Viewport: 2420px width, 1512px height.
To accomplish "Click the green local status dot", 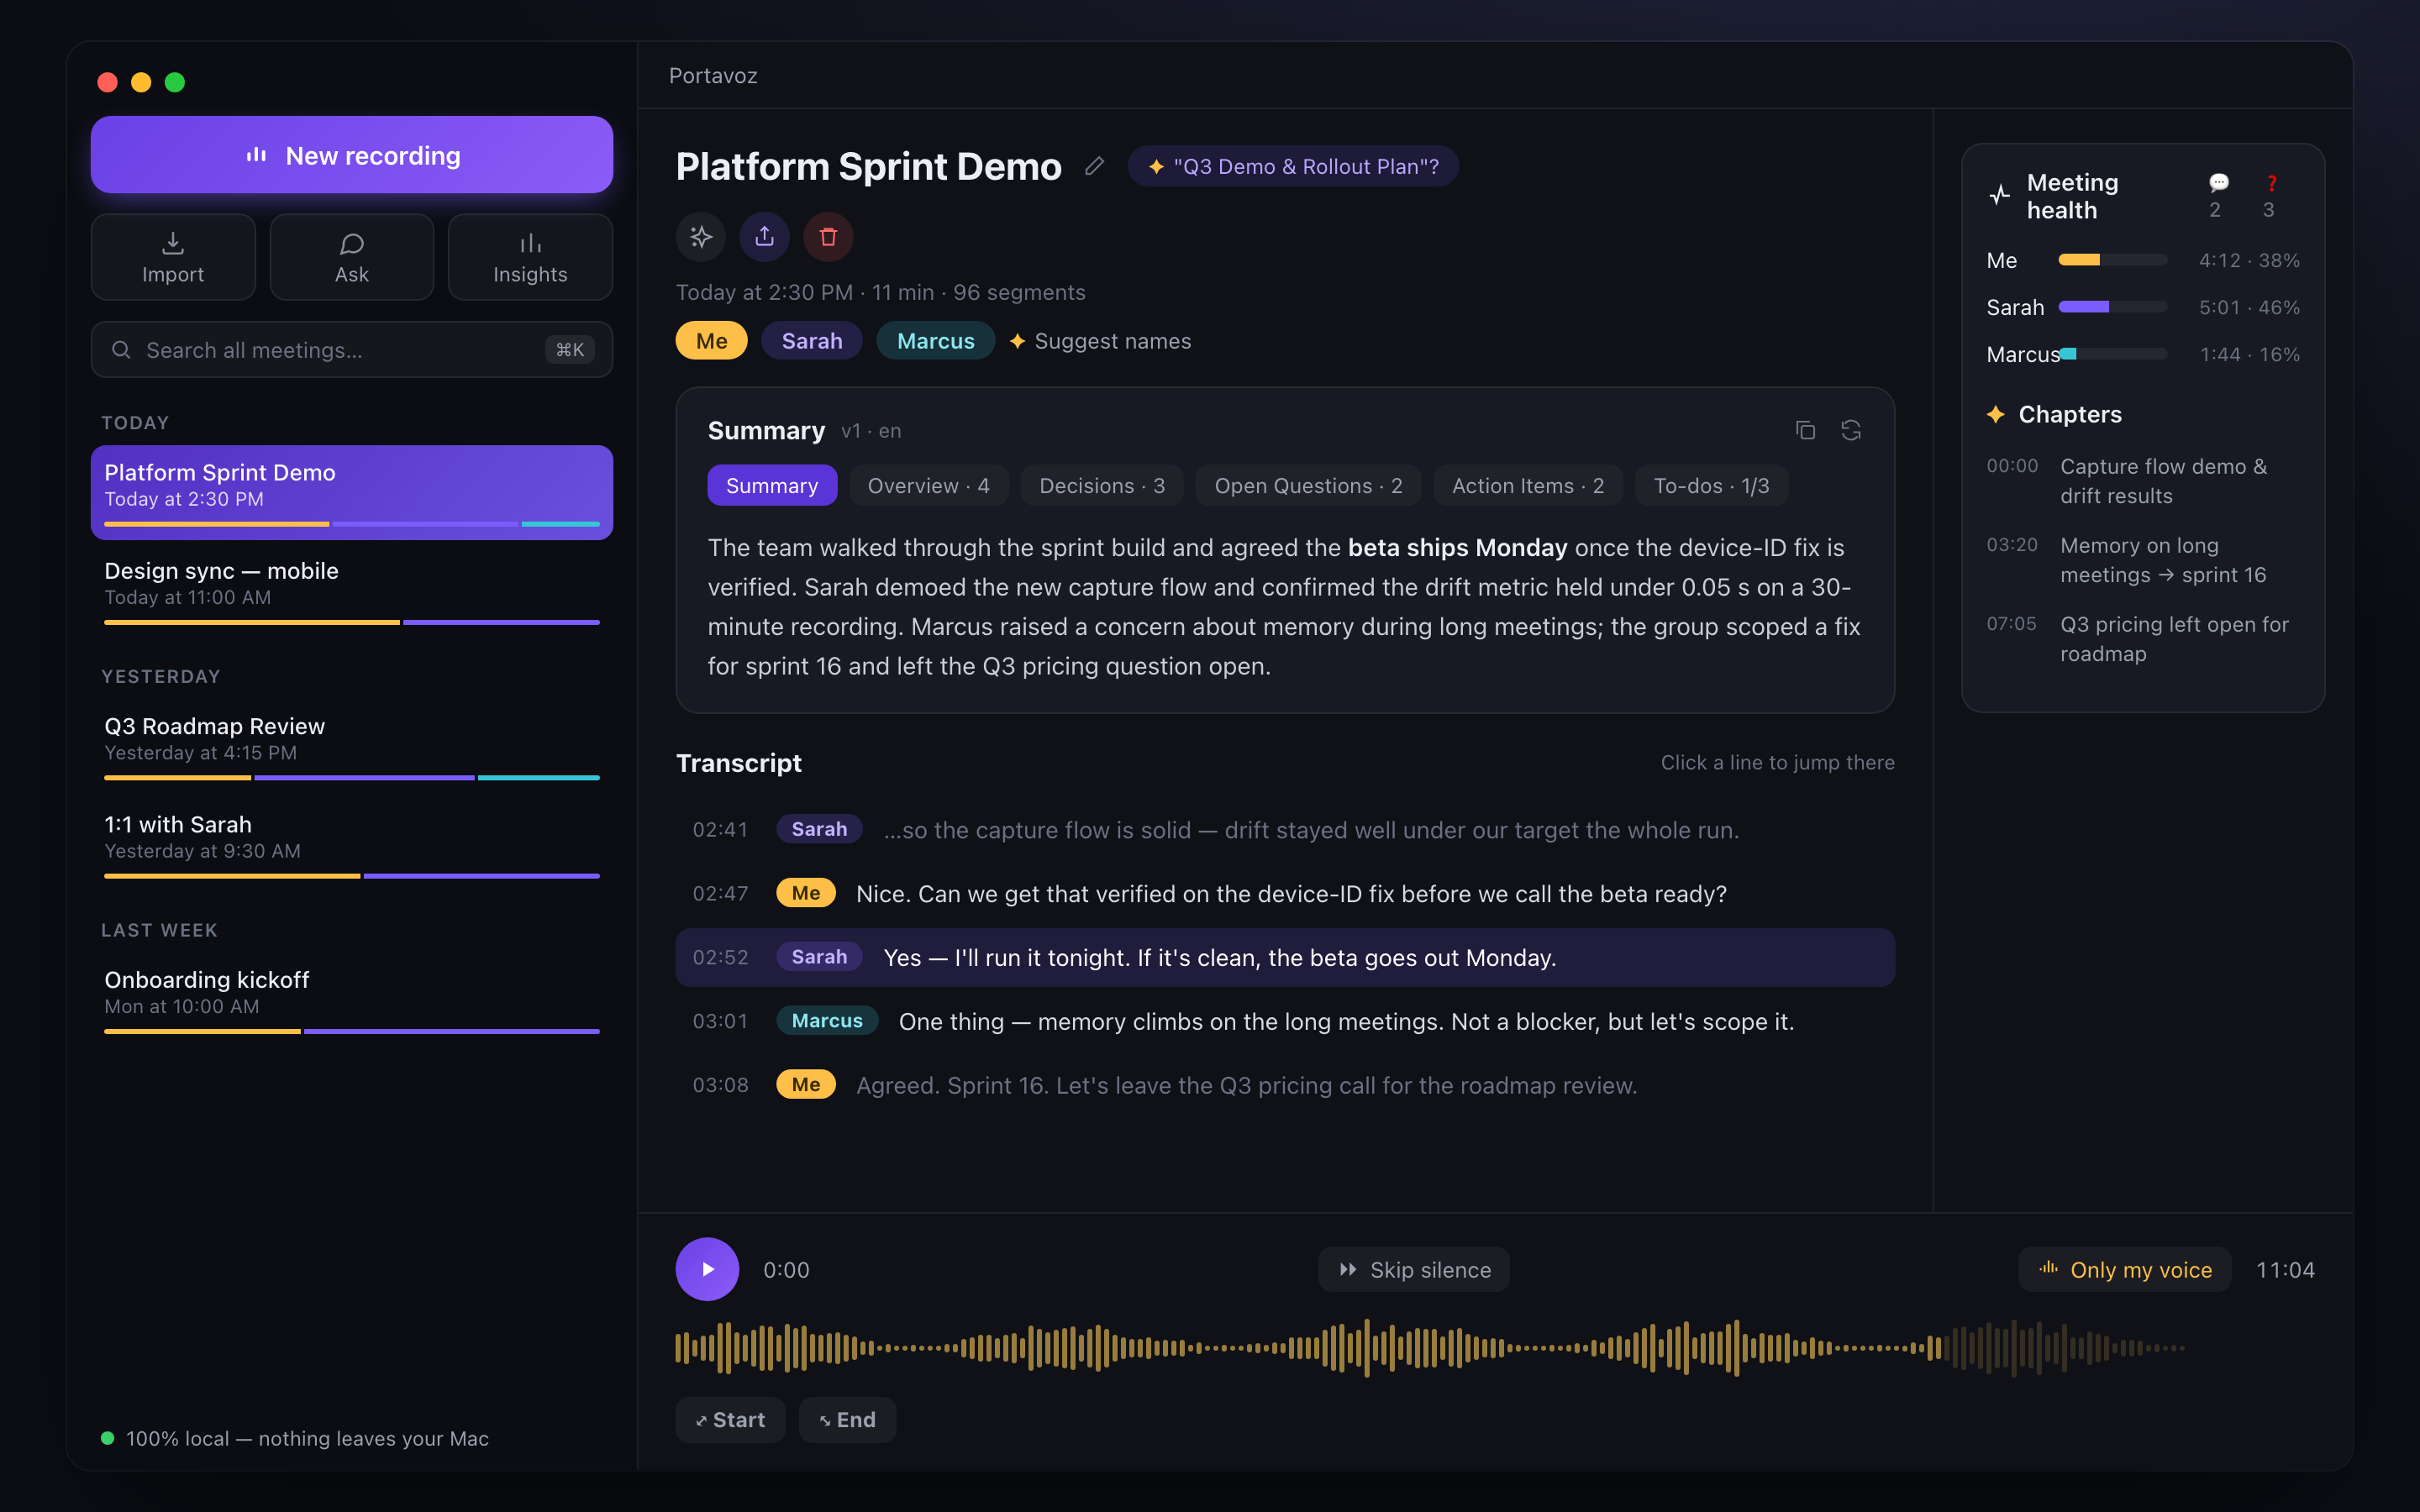I will (107, 1438).
